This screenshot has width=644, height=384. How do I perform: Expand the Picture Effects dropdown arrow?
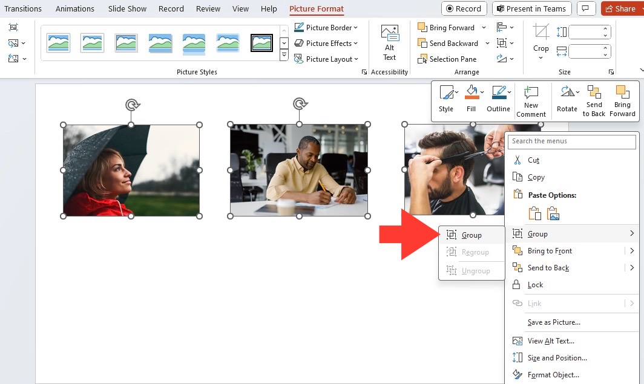click(x=356, y=43)
